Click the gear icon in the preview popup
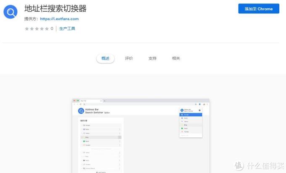The image size is (286, 173). pos(199,110)
